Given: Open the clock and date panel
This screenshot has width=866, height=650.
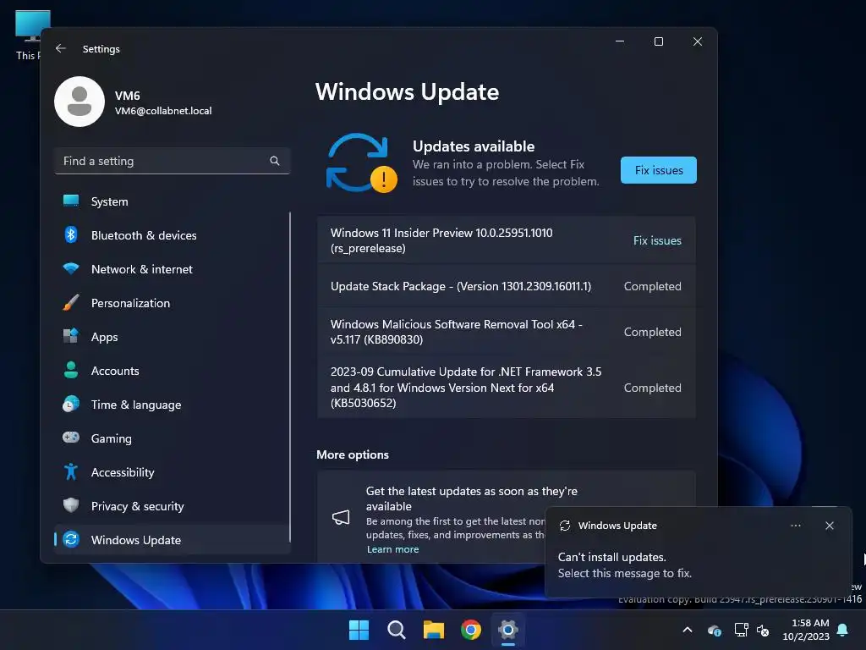Looking at the screenshot, I should point(805,630).
